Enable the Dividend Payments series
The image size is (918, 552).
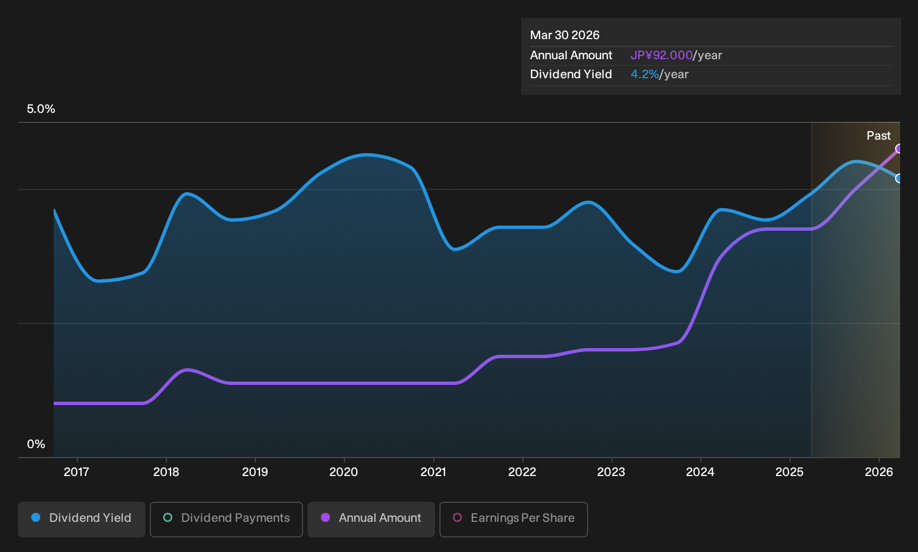(x=226, y=519)
